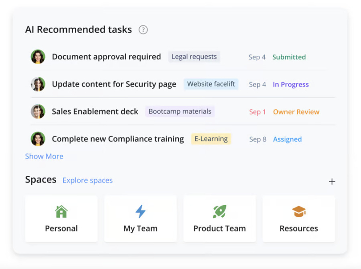Click the avatar beside Complete new Compliance training
The height and width of the screenshot is (269, 361).
pos(38,139)
